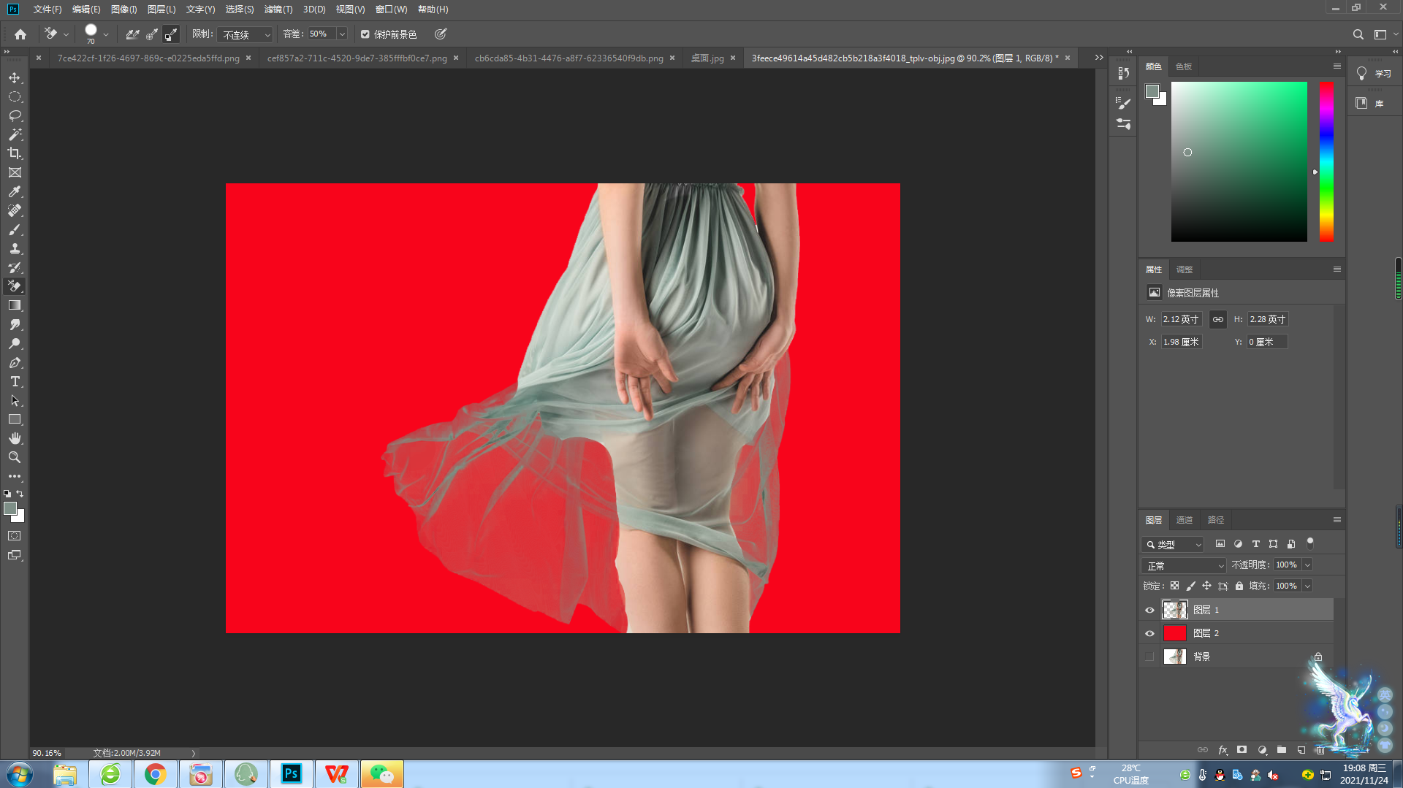
Task: Switch to the 通道 tab
Action: tap(1184, 520)
